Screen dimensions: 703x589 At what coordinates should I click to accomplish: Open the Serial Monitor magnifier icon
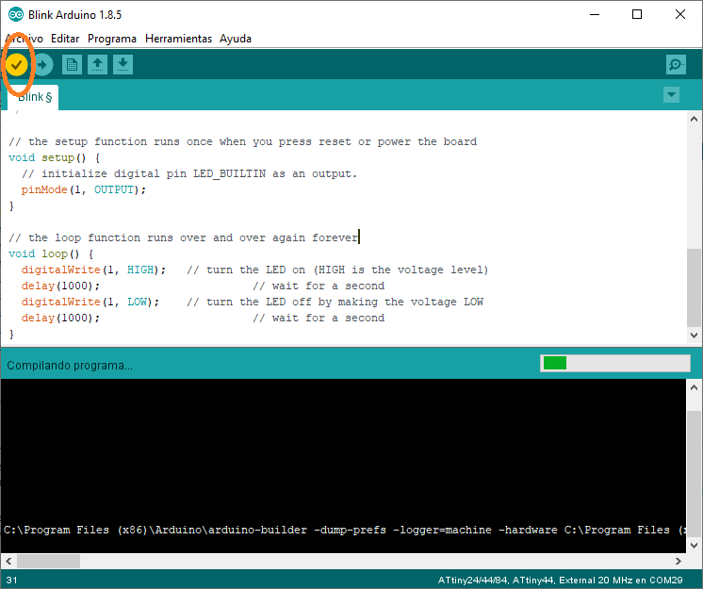coord(676,65)
